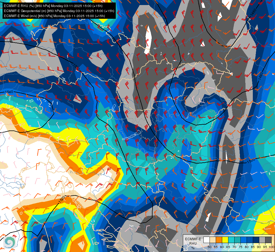Click the legend percent unit symbol
Screen dimensions: 275x252
click(x=193, y=248)
